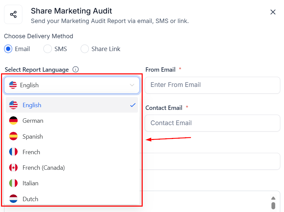The image size is (284, 212).
Task: Open the info icon next to Select Report Language
Action: [x=76, y=69]
